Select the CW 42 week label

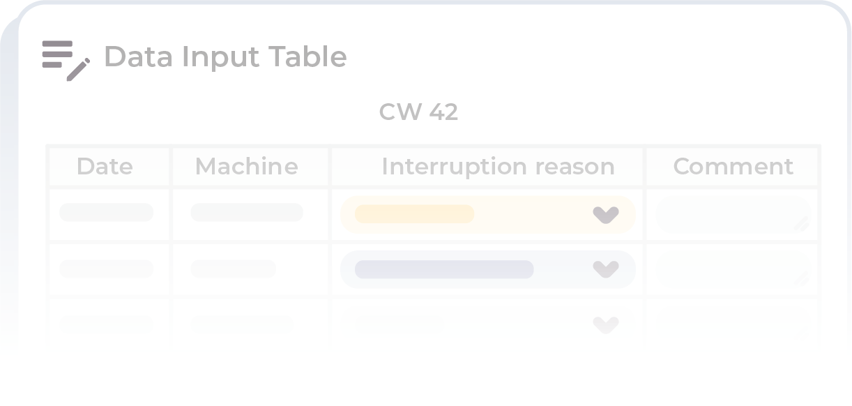[x=418, y=112]
